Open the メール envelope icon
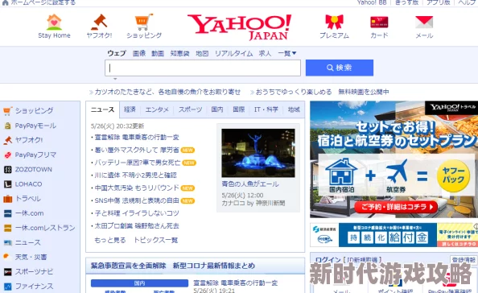Screen dimensions: 478x293 (424, 23)
